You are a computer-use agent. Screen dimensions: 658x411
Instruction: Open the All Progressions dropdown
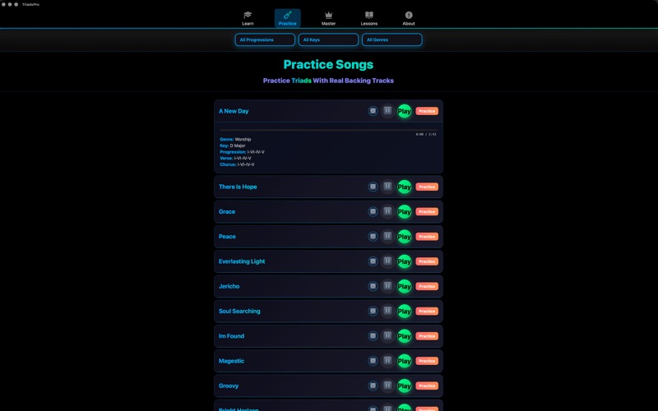[x=265, y=39]
